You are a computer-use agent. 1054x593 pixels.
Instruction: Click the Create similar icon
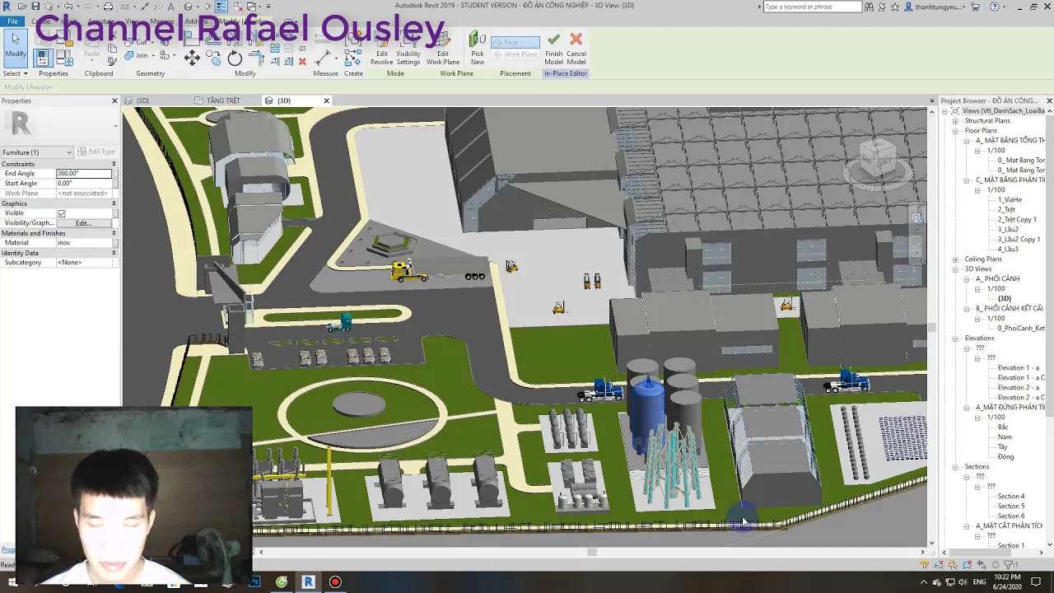(352, 57)
